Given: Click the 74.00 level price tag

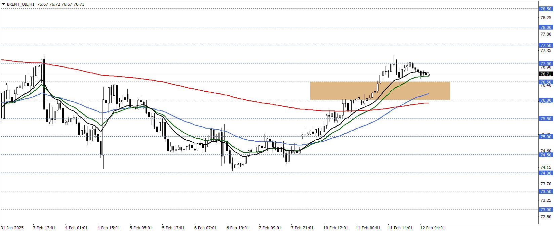Looking at the screenshot, I should 546,173.
